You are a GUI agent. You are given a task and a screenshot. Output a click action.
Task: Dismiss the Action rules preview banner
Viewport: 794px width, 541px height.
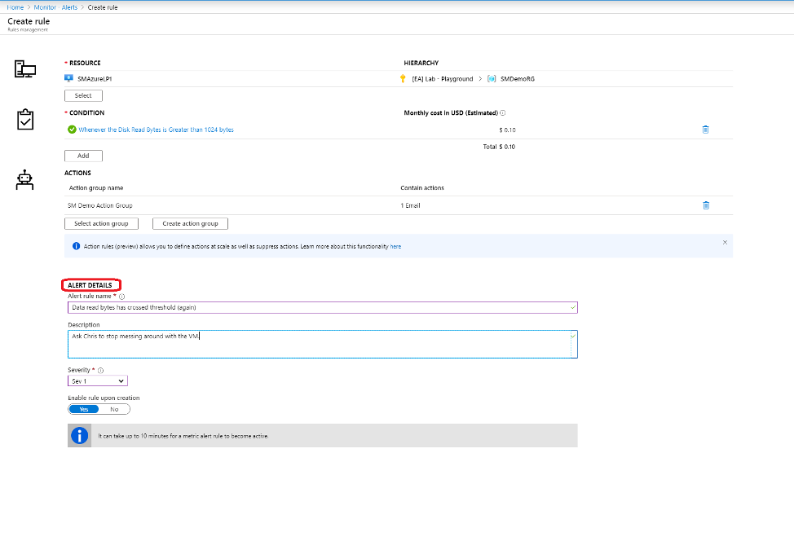coord(724,242)
